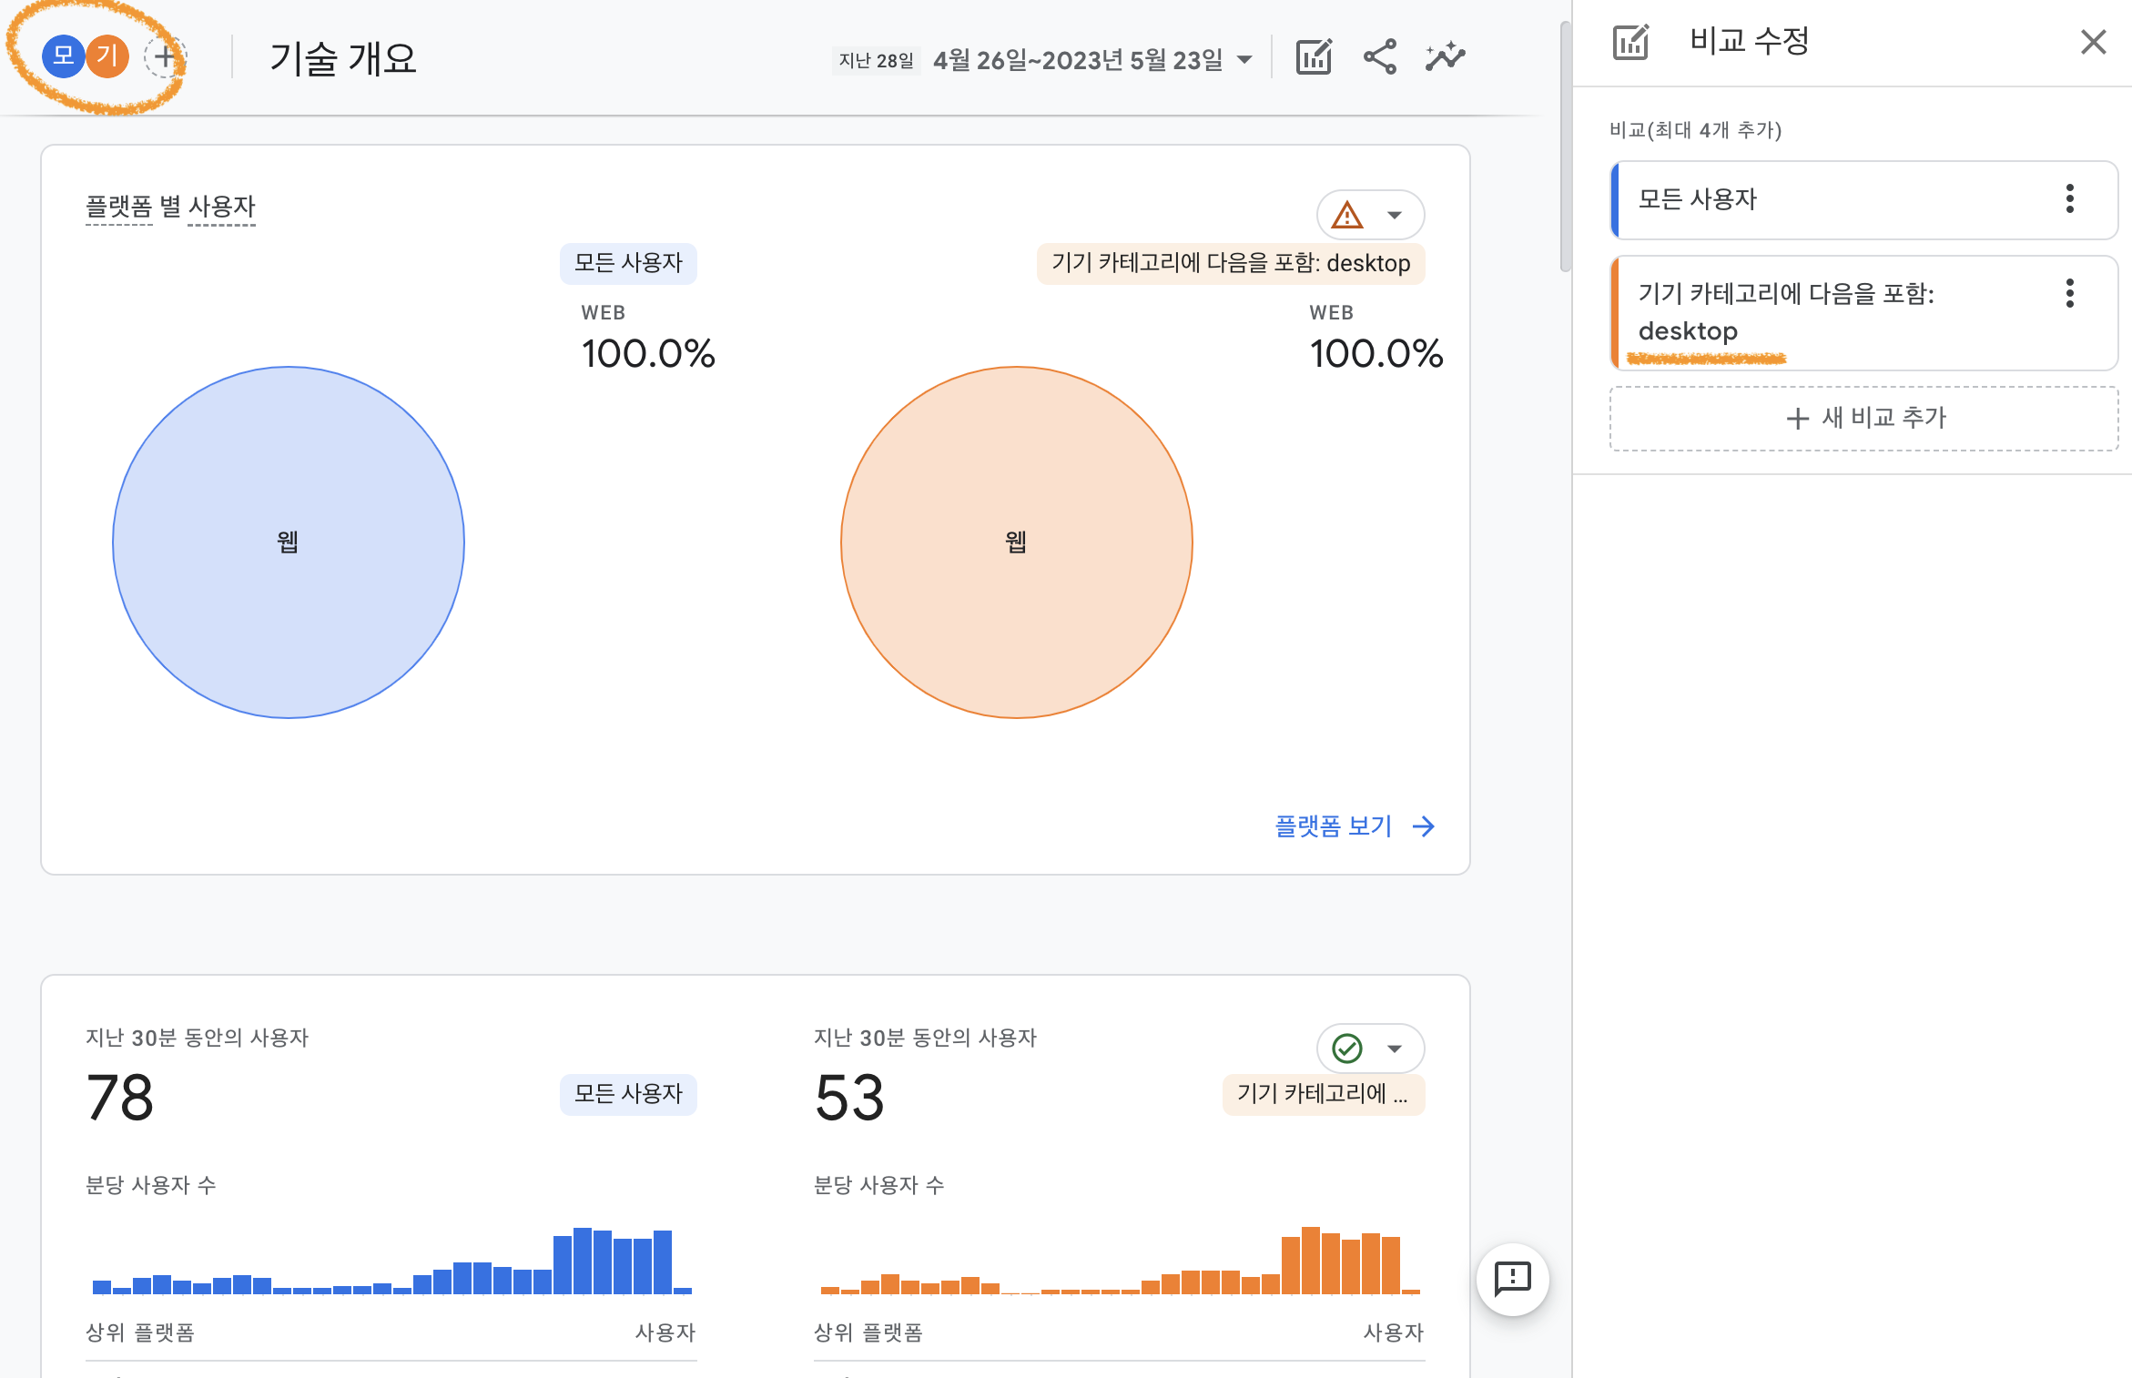Open the three-dot menu for 모든 사용자
Screen dimensions: 2132x1378
[x=2069, y=199]
